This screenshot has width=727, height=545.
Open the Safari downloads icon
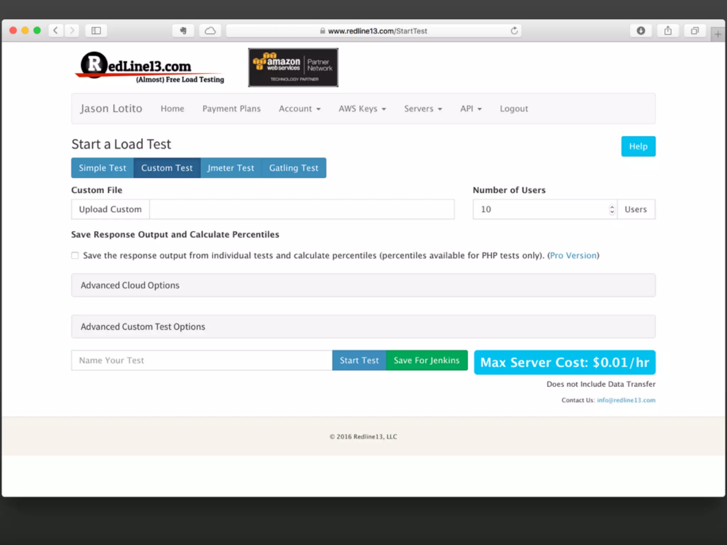tap(641, 31)
